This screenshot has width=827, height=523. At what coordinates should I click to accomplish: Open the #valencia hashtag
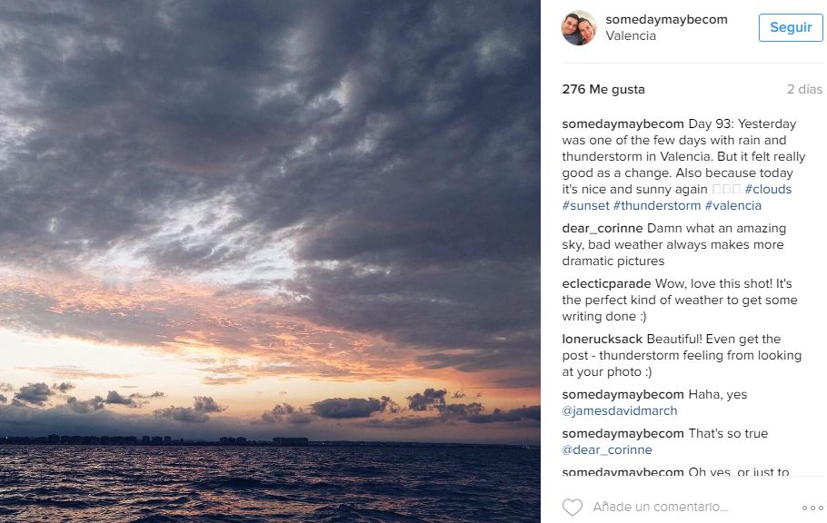click(x=732, y=206)
